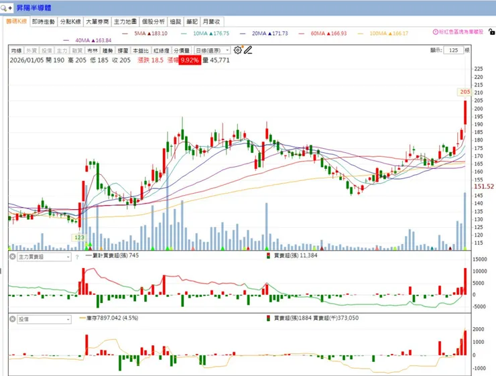Toggle the 投信 overlay button in chart toolbar
This screenshot has width=496, height=376.
point(46,50)
